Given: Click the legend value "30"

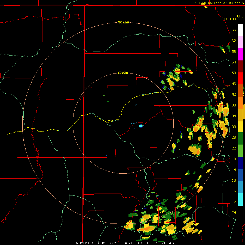Looking at the screenshot, I should pyautogui.click(x=234, y=127).
